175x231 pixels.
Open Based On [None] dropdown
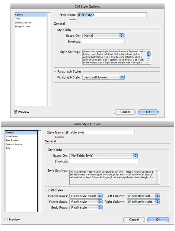click(x=103, y=36)
